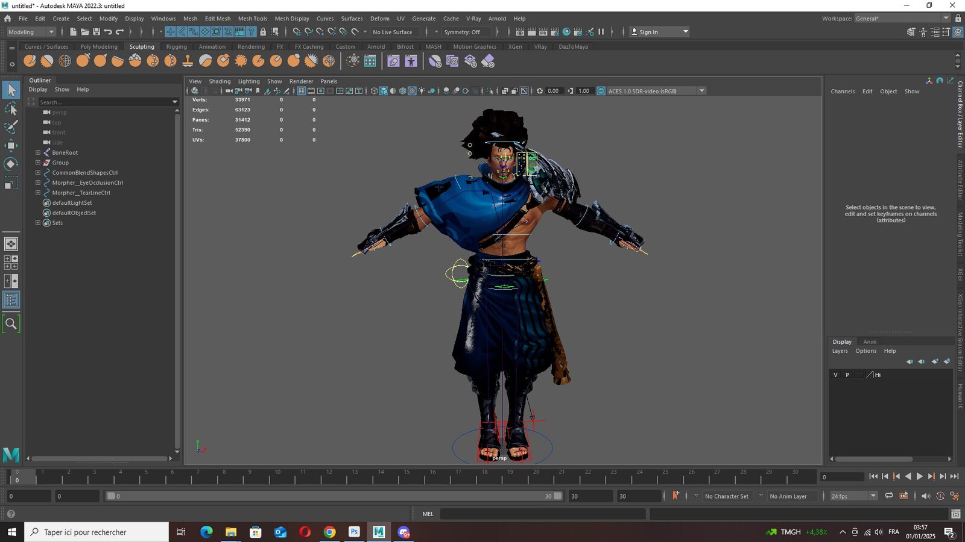
Task: Click the time range slider bar
Action: [x=334, y=496]
